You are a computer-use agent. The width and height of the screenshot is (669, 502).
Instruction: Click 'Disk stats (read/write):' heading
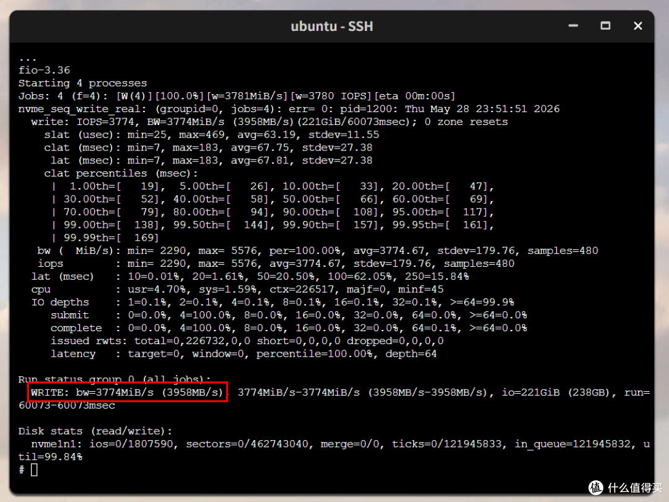pyautogui.click(x=95, y=431)
